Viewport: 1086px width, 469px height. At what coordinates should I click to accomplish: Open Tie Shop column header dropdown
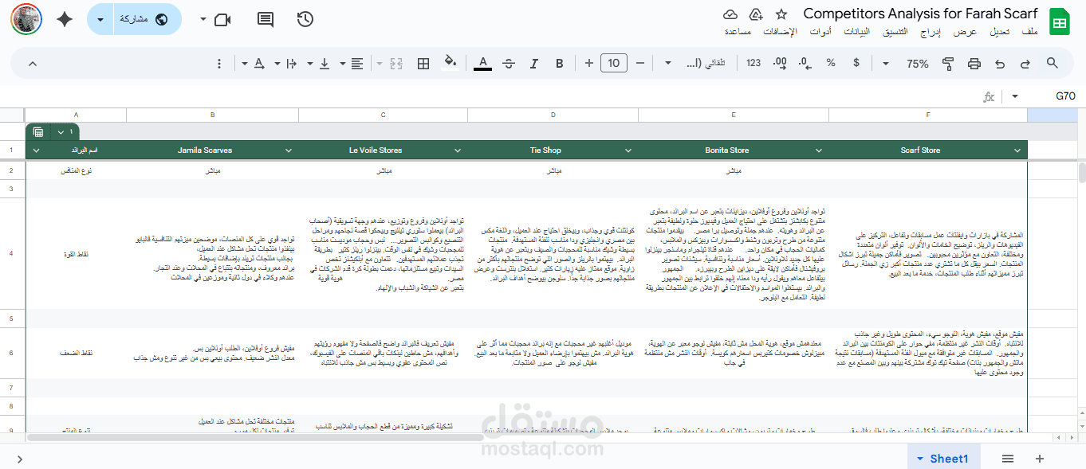[628, 150]
